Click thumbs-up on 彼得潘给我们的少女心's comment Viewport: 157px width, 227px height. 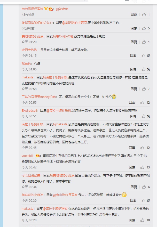click(x=144, y=28)
